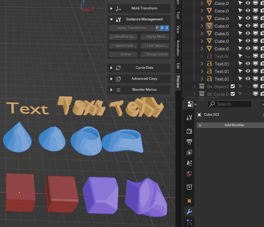
Task: Click the Advanced Copy duplicate icon
Action: (118, 79)
